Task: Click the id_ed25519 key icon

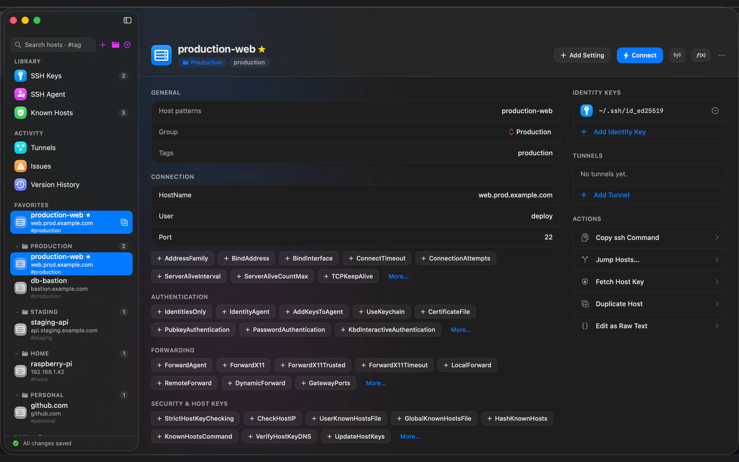Action: pos(586,111)
